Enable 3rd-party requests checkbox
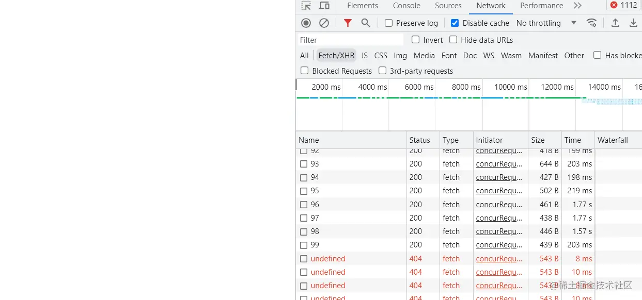Viewport: 642px width, 300px height. coord(382,71)
